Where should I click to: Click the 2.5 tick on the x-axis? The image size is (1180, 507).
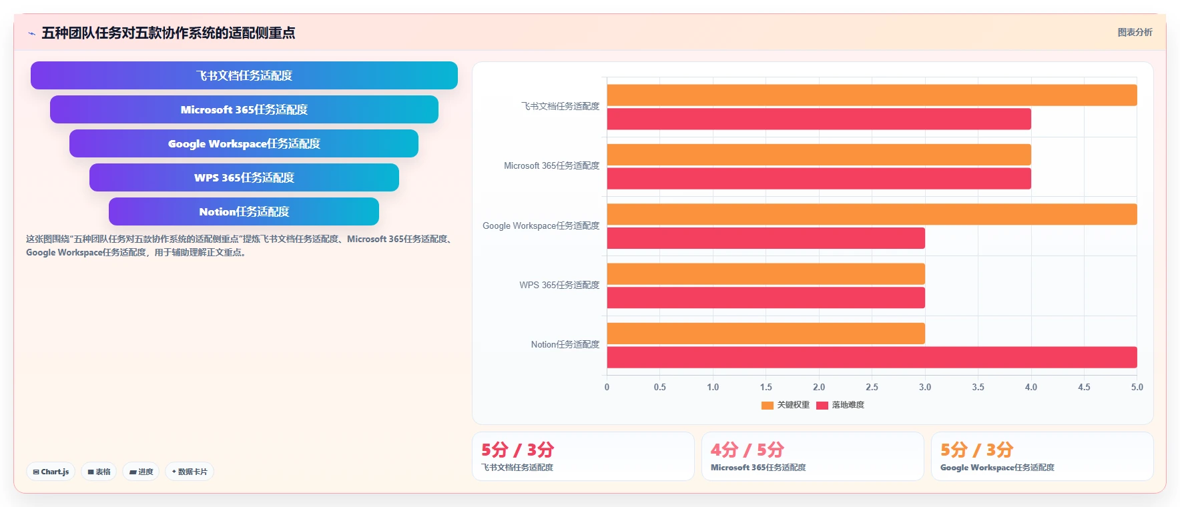pos(872,387)
